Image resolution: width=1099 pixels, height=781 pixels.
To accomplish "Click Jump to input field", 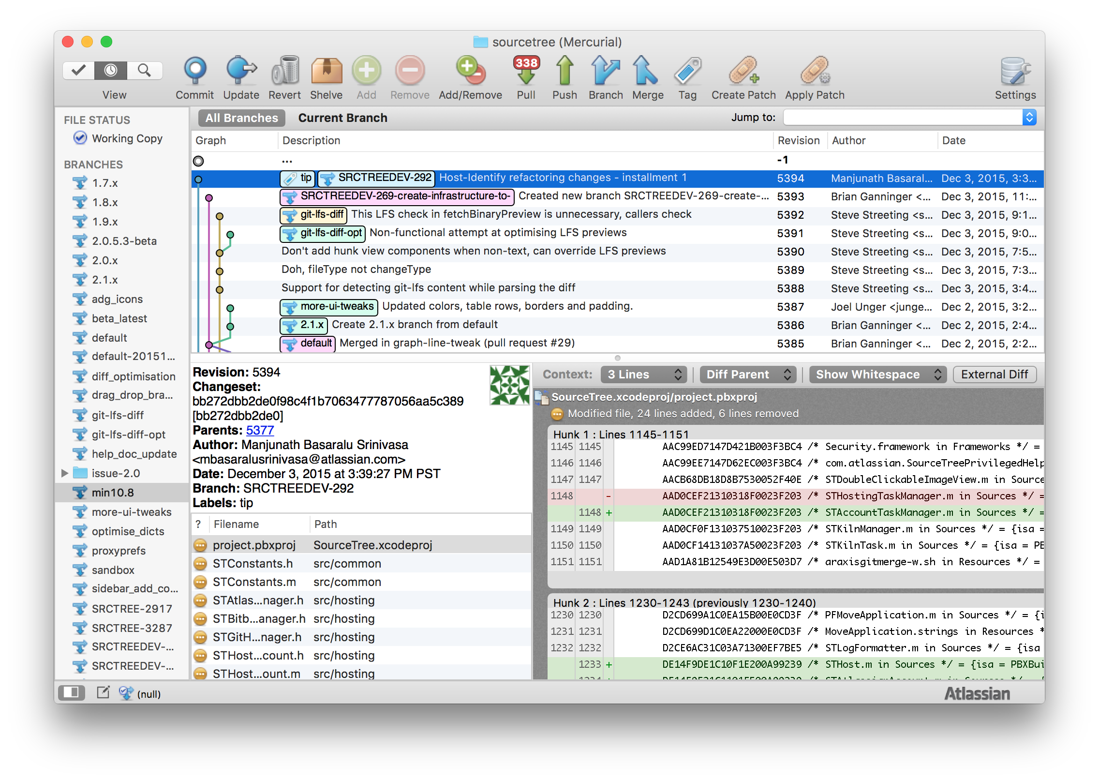I will [x=901, y=118].
